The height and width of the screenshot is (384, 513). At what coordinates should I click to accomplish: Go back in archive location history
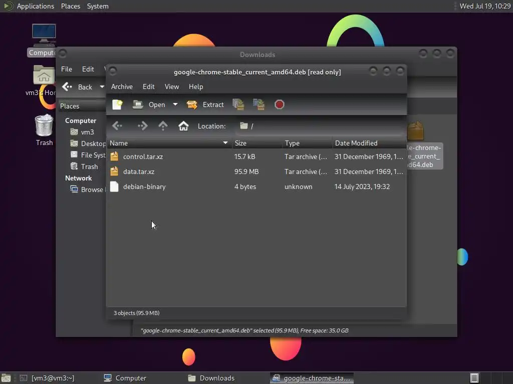(x=117, y=125)
